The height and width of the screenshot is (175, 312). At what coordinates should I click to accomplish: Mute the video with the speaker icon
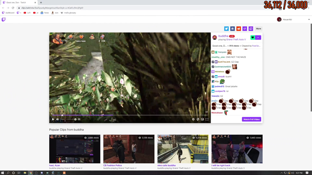pos(58,119)
